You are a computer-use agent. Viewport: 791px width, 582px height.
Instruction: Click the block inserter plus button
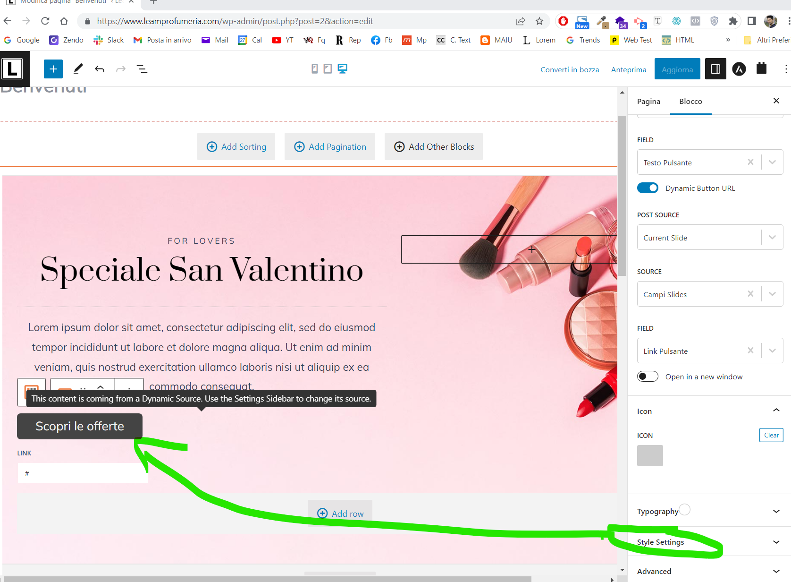53,69
